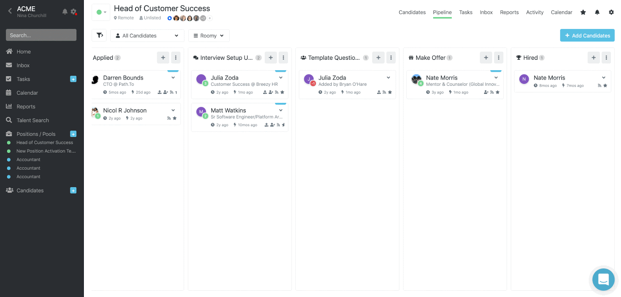Expand Julia Zoda Added by Bryan card chevron
621x297 pixels.
tap(388, 78)
